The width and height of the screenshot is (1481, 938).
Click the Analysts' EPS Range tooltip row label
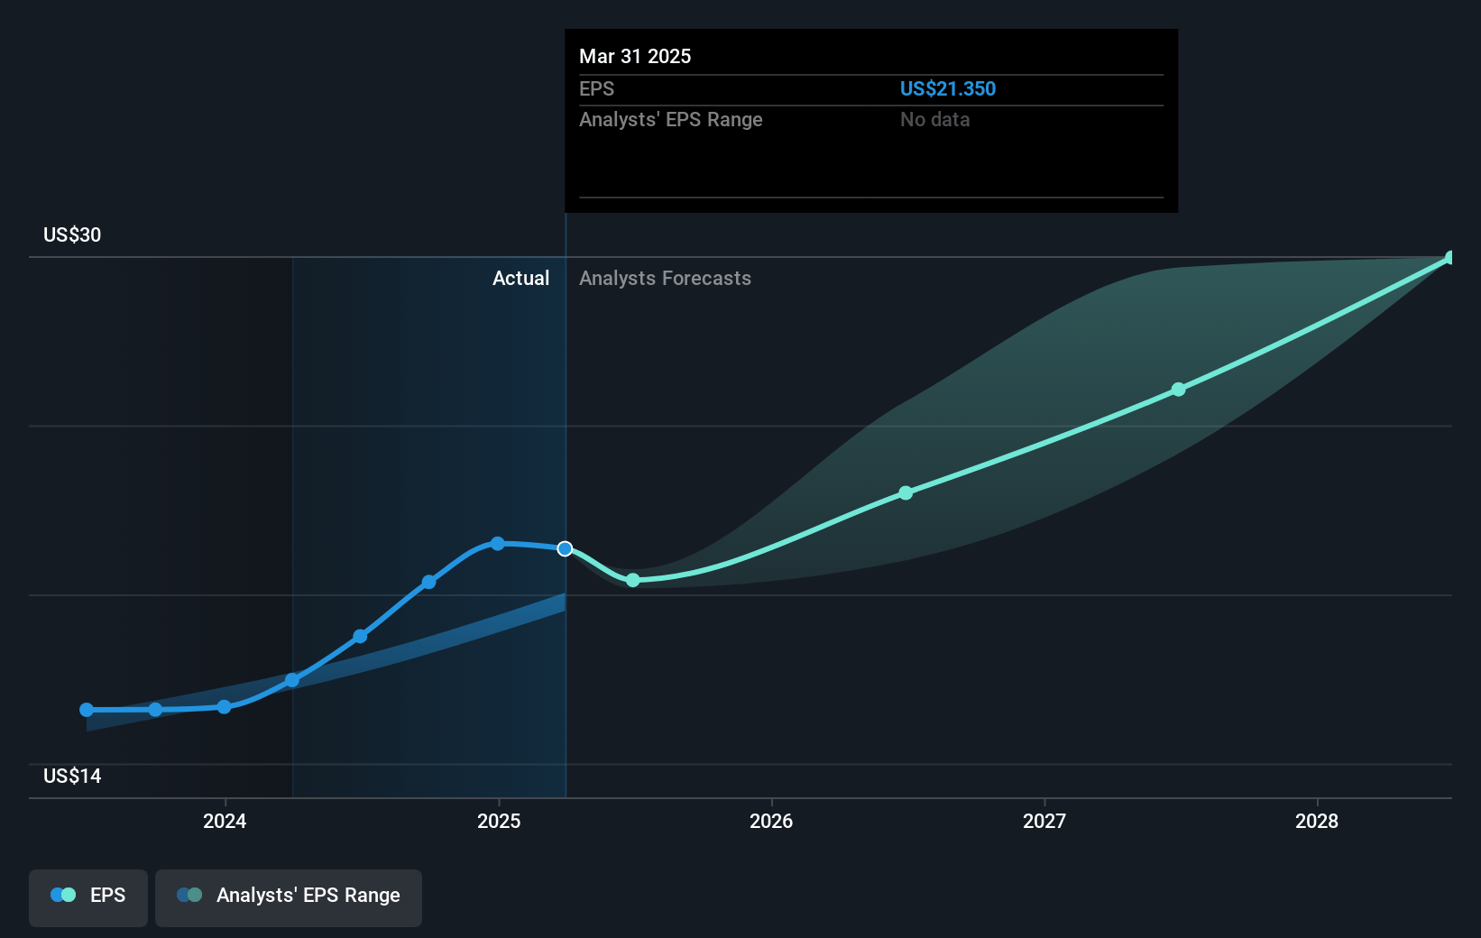[x=671, y=120]
